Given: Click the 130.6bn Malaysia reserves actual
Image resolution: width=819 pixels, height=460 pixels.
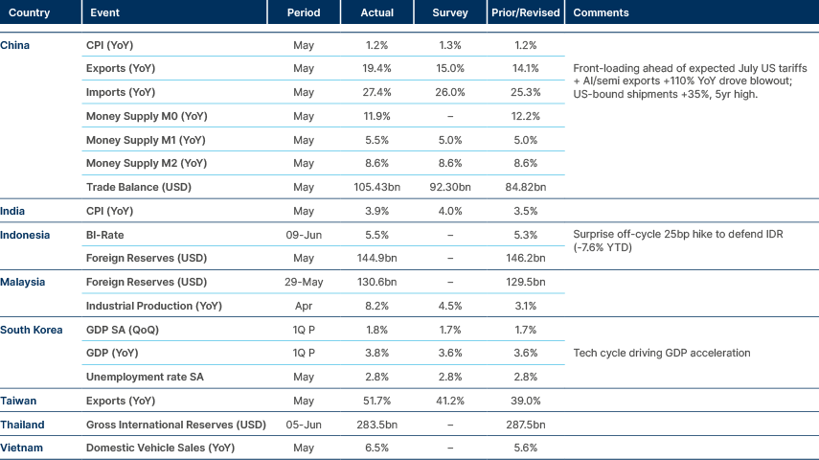Looking at the screenshot, I should click(376, 282).
